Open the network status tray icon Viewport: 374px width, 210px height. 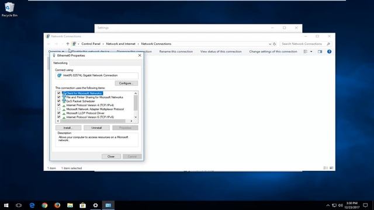click(x=334, y=205)
